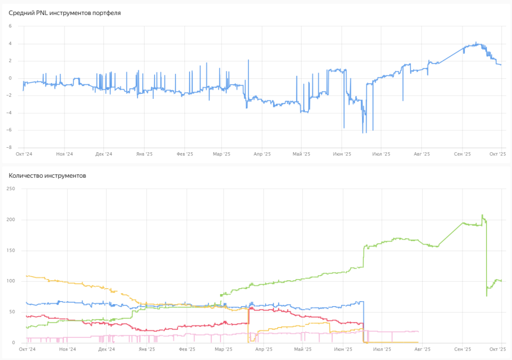Click the pink line's right end near August '25
Image resolution: width=512 pixels, height=360 pixels.
point(418,332)
